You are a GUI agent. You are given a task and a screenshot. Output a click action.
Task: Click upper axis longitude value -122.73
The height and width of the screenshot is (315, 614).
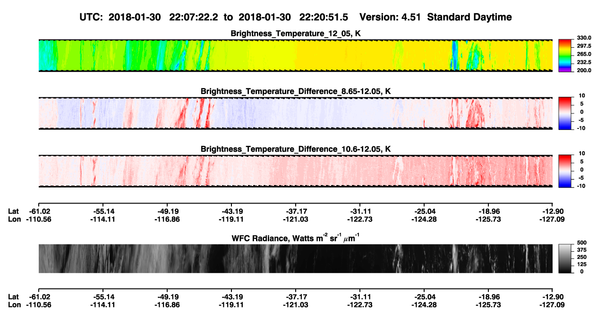pos(360,219)
